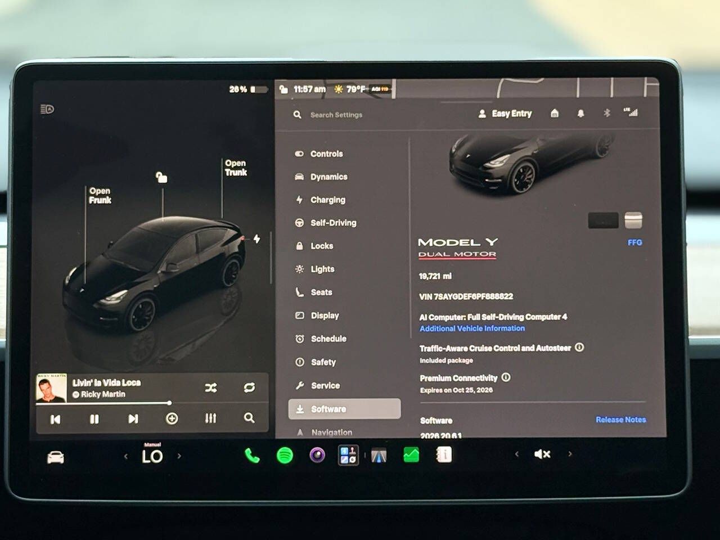Viewport: 720px width, 540px height.
Task: Toggle shuffle in the media player
Action: 211,388
